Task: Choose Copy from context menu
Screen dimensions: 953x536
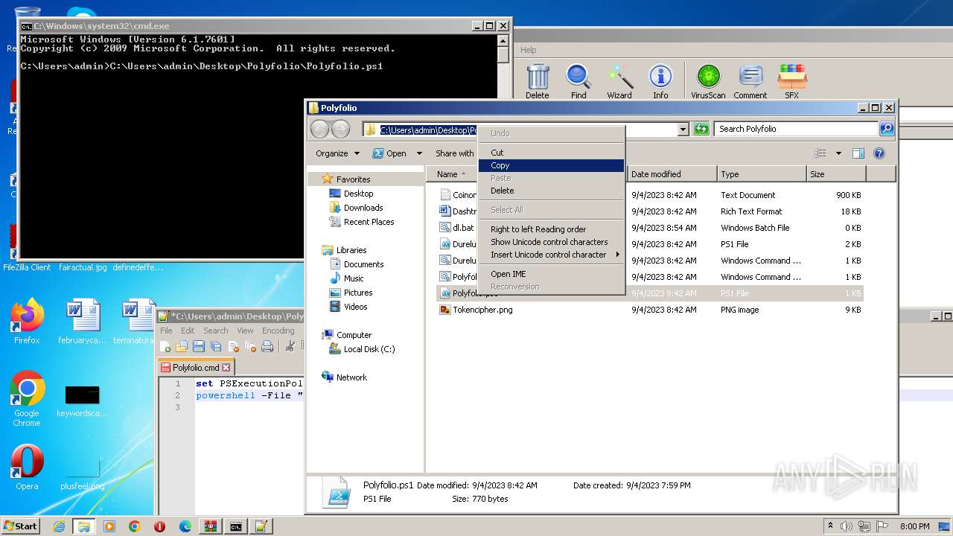Action: [551, 165]
